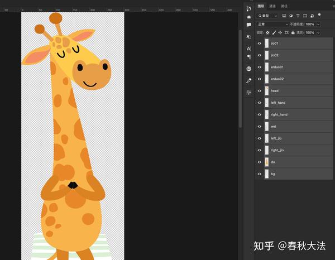The height and width of the screenshot is (260, 335).
Task: Select the erduo01 layer name
Action: [x=277, y=67]
